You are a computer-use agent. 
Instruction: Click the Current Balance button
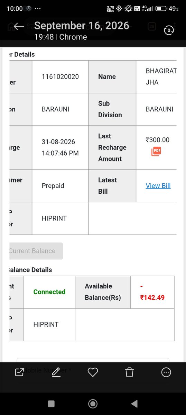coord(36,251)
